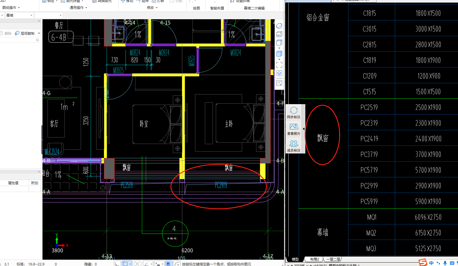
Task: Click the 主卧 room label
Action: pyautogui.click(x=229, y=124)
